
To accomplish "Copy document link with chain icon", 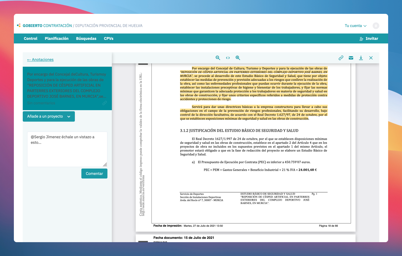I will pos(341,58).
